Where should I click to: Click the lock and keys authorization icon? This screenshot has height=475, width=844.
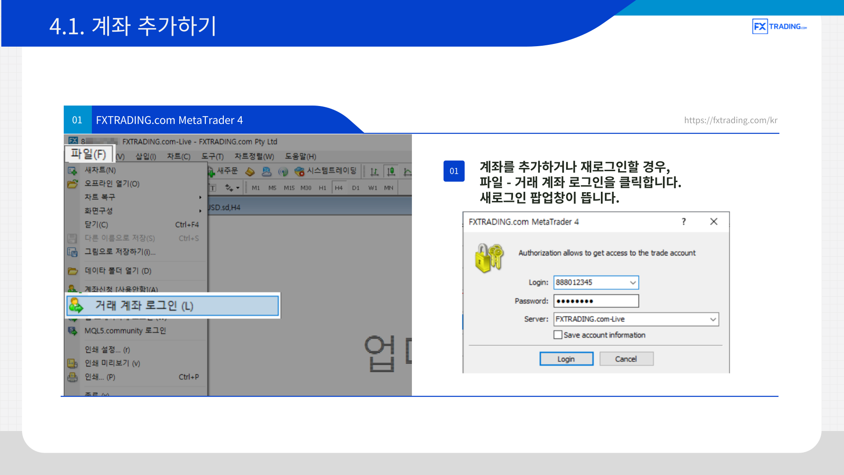point(489,258)
